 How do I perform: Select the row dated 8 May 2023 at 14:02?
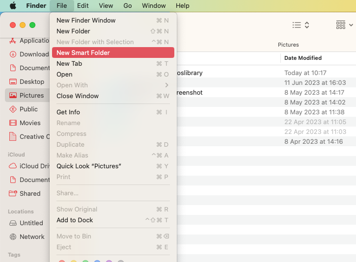click(x=267, y=103)
